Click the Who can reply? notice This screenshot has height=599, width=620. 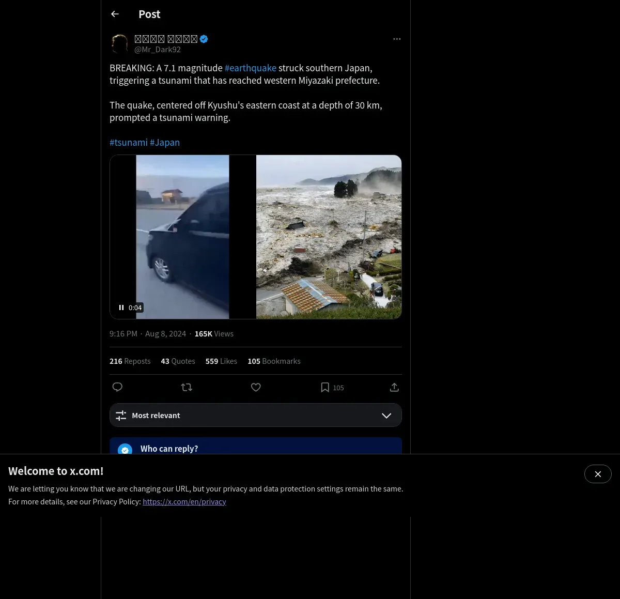point(256,446)
